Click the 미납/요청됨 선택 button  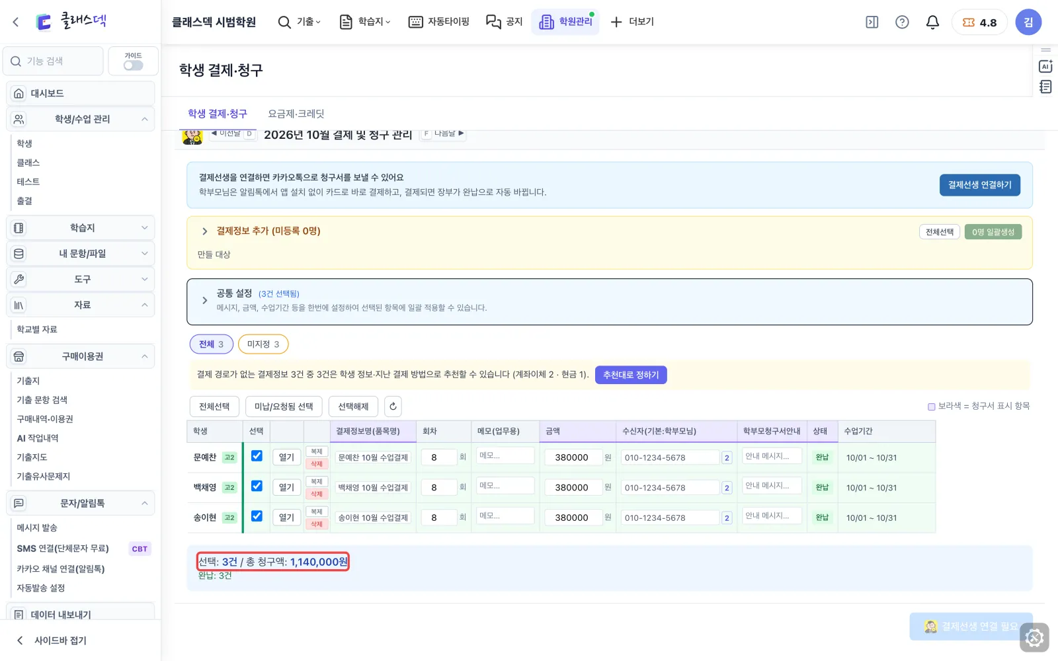[284, 407]
